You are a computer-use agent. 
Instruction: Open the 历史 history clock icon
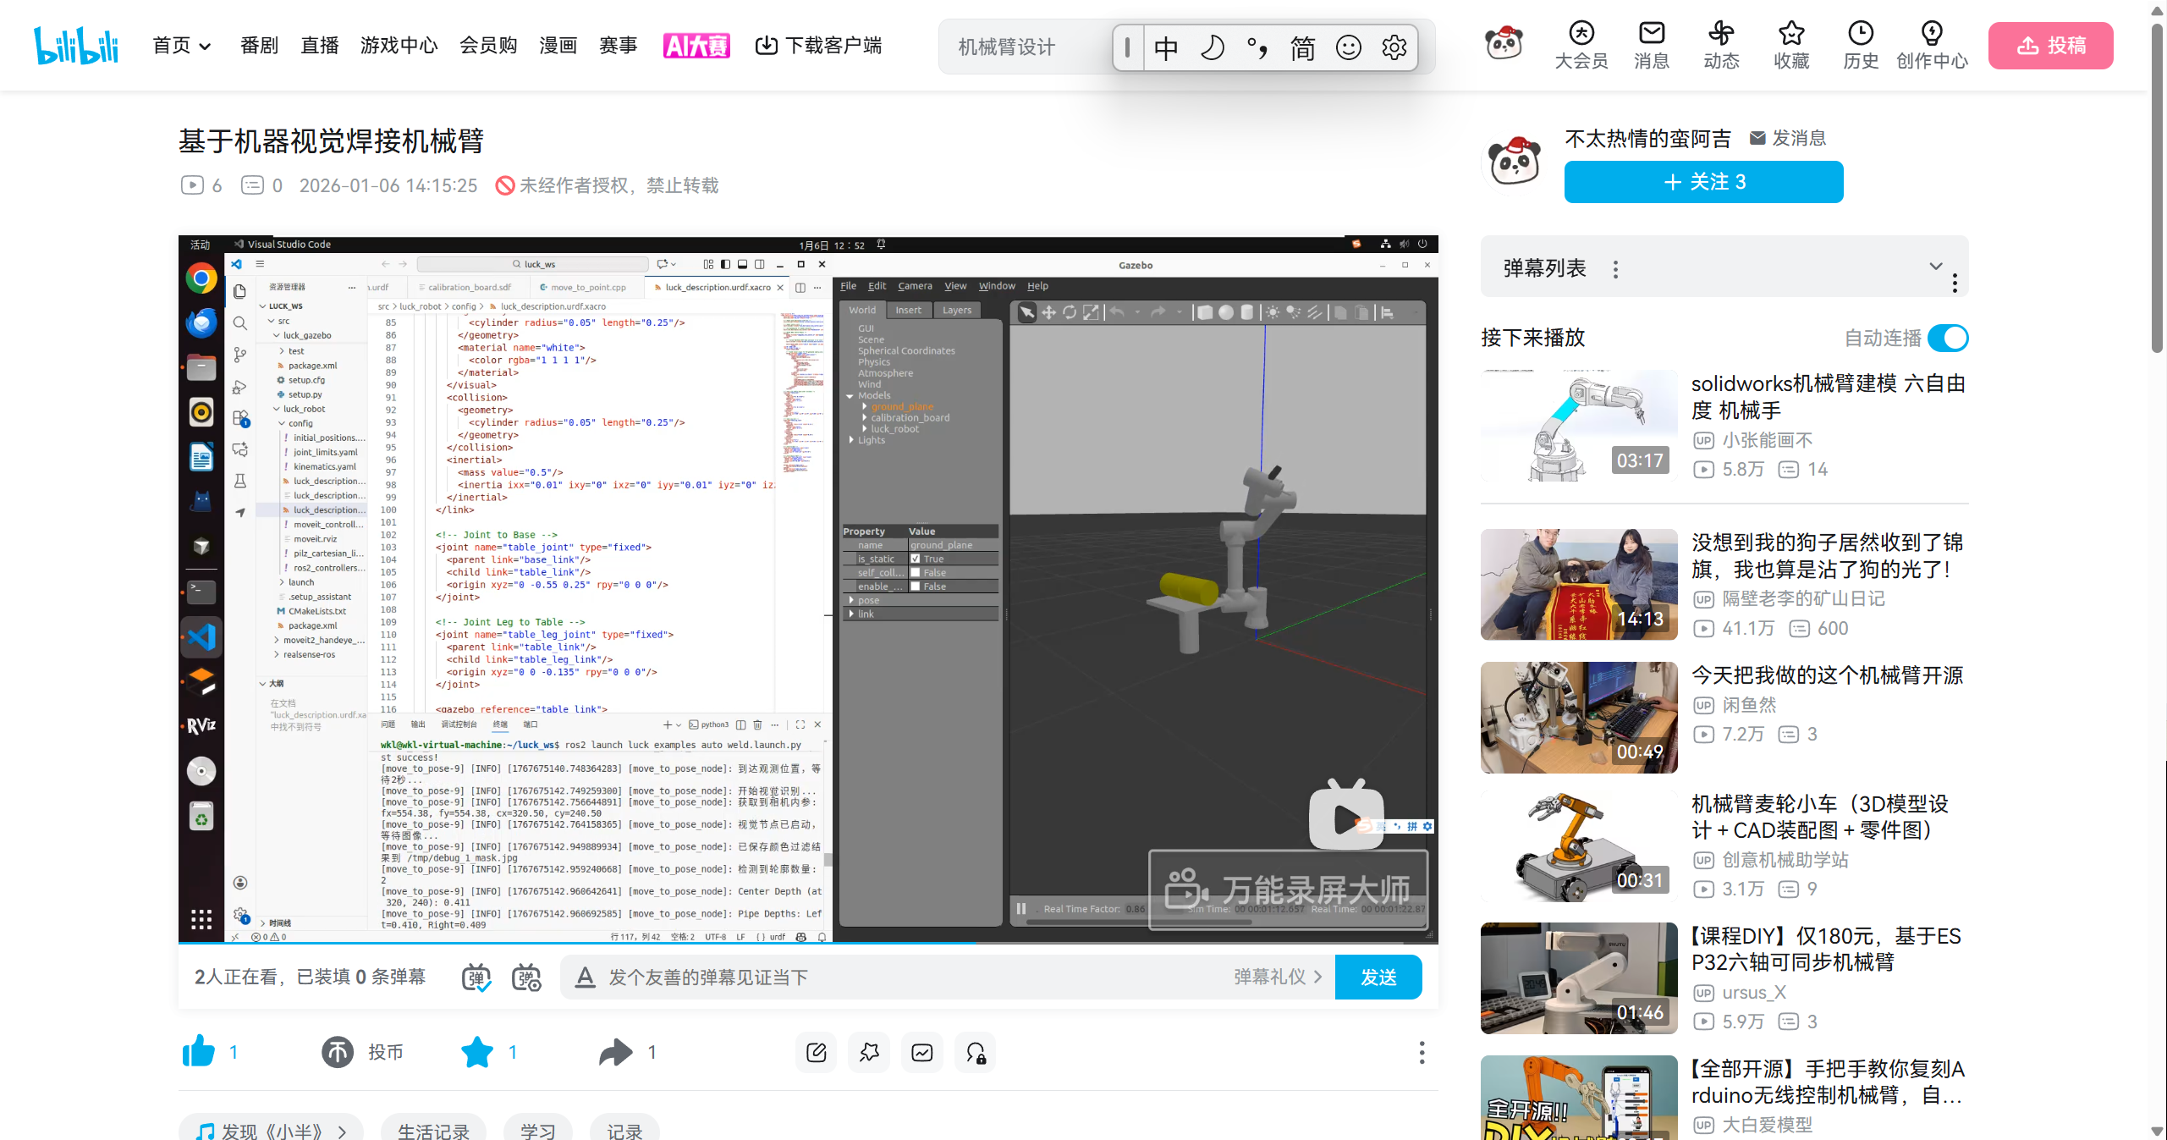(1860, 34)
